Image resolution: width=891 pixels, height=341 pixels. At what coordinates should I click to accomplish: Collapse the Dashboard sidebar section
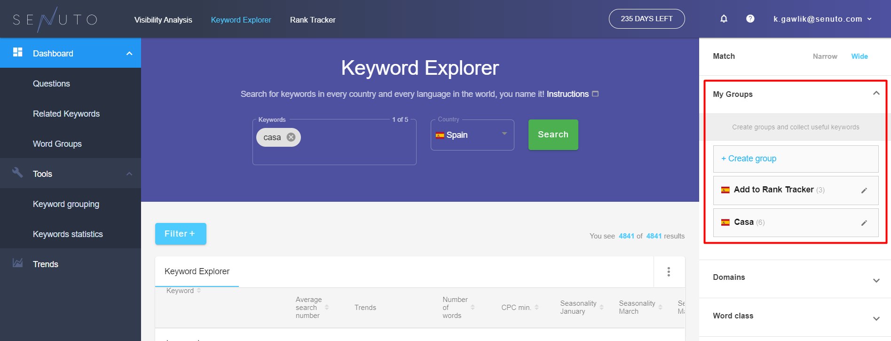129,53
